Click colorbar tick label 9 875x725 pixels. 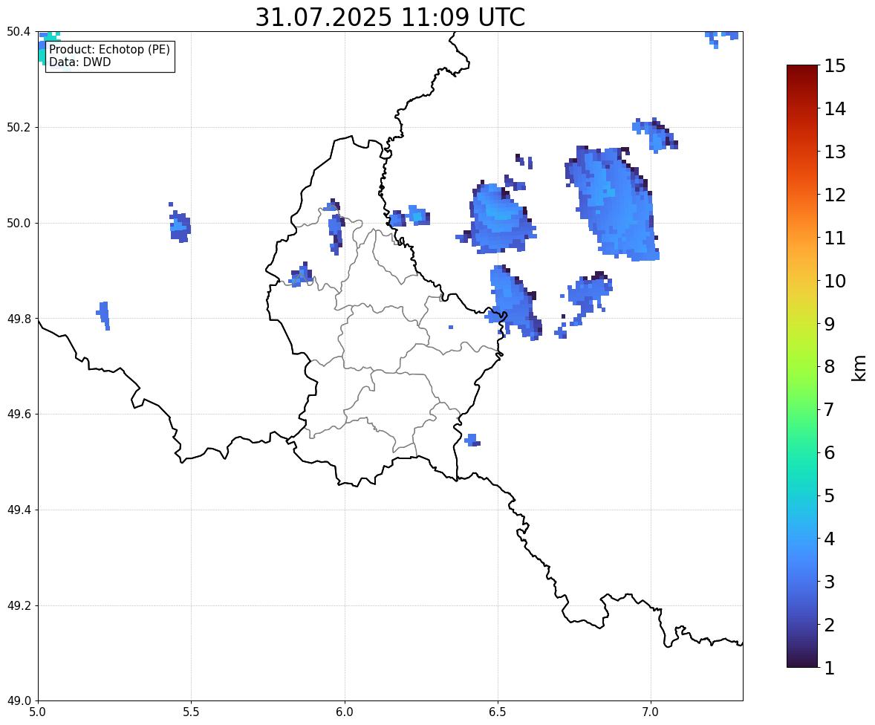click(829, 324)
